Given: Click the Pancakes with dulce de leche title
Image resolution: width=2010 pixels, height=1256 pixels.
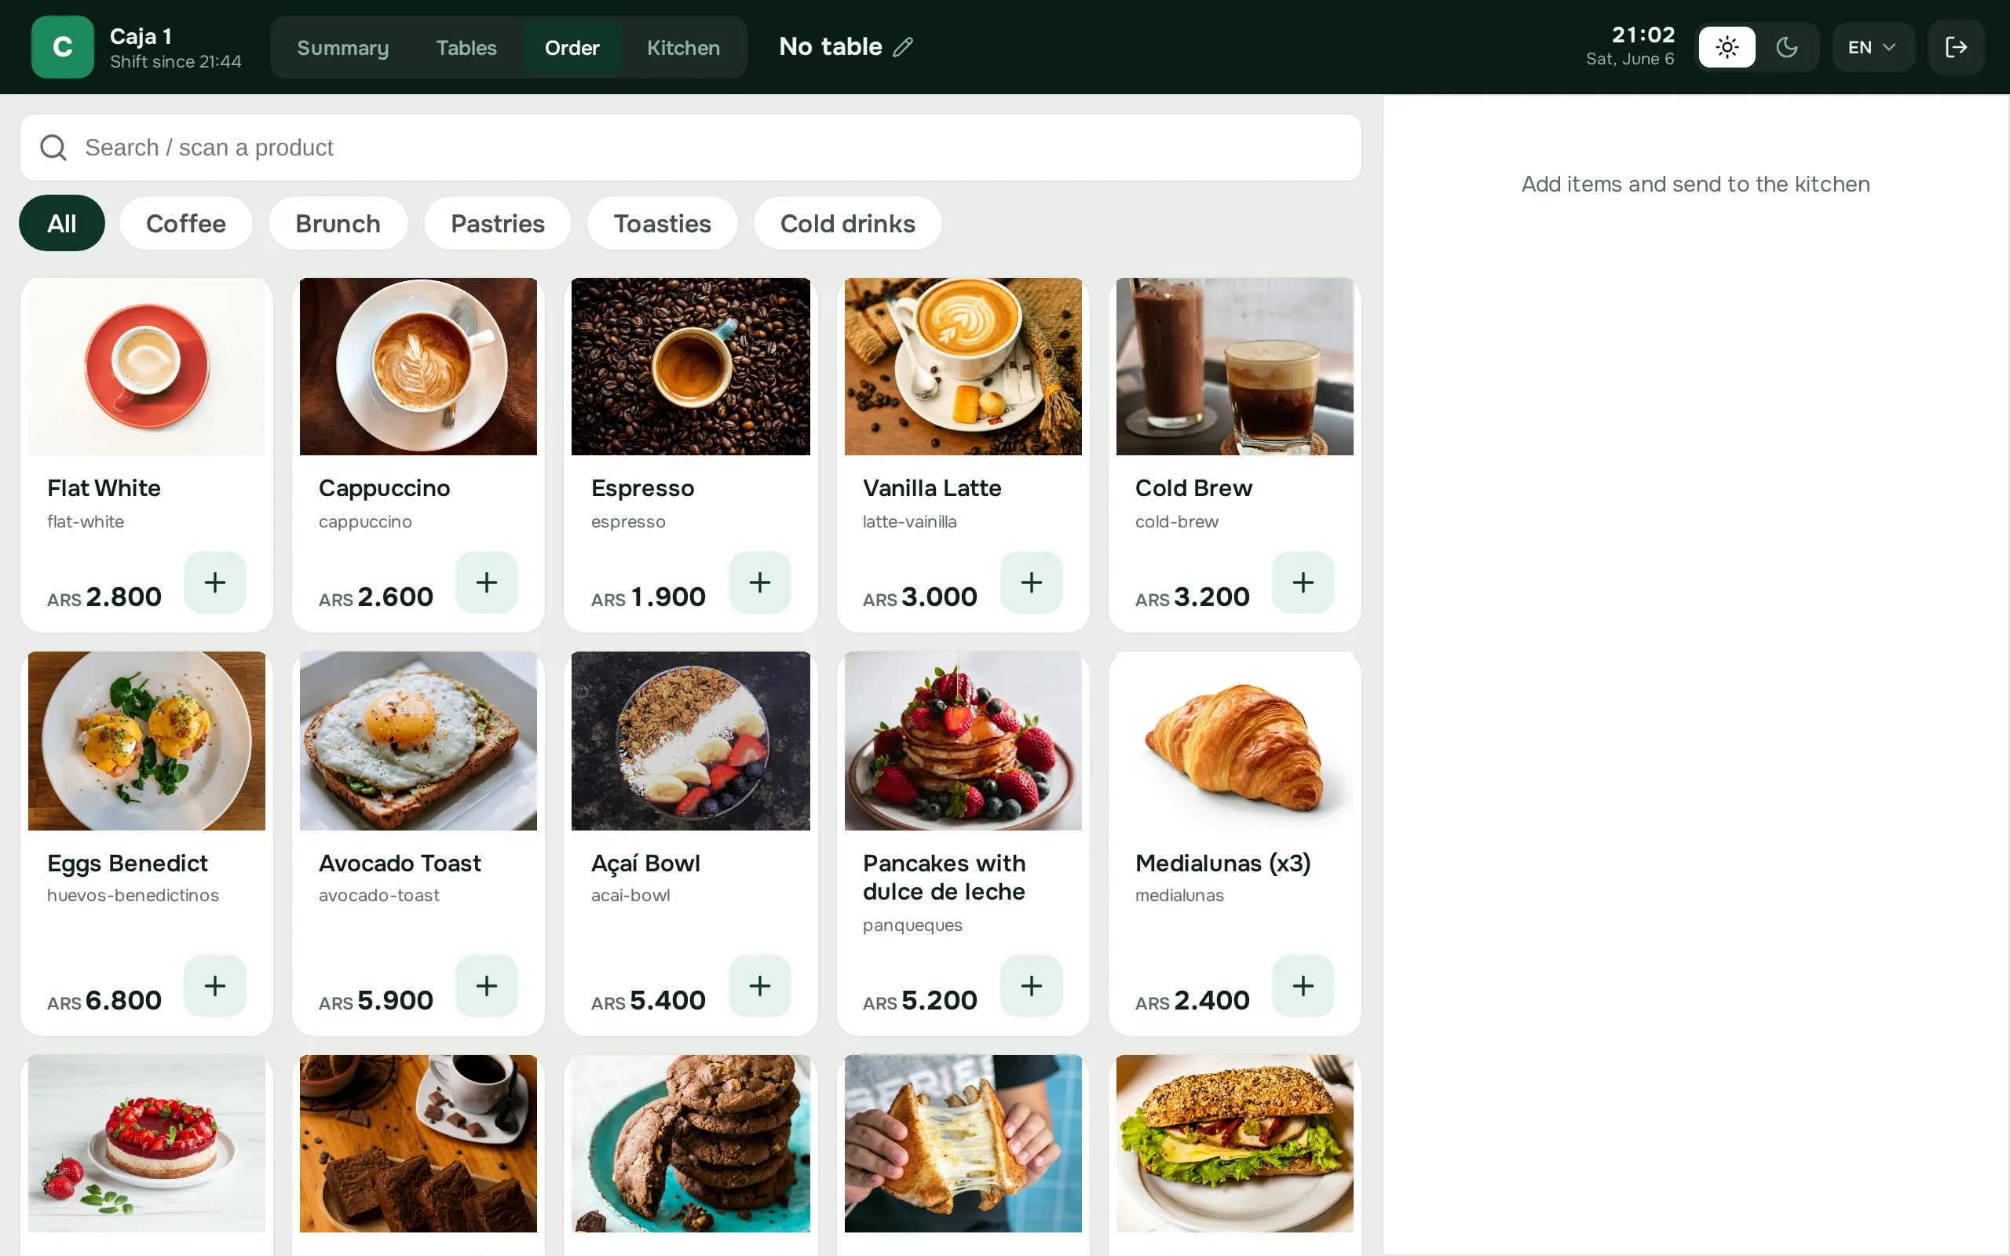Looking at the screenshot, I should click(x=945, y=877).
